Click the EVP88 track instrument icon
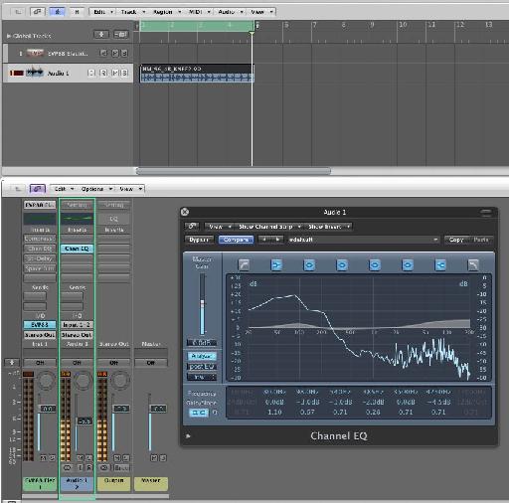The width and height of the screenshot is (509, 503). click(x=35, y=53)
